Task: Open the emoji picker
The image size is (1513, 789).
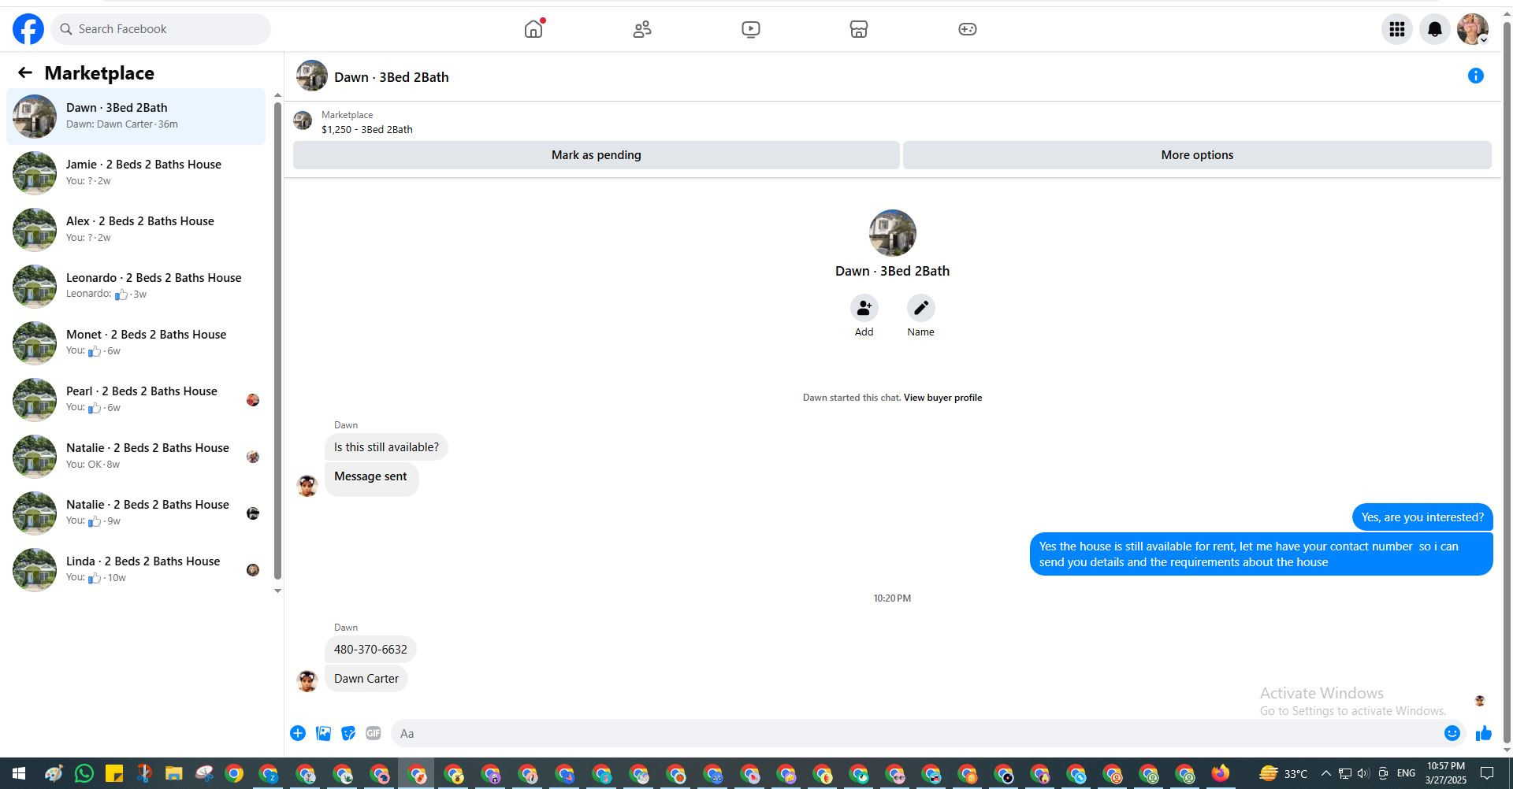Action: (1452, 734)
